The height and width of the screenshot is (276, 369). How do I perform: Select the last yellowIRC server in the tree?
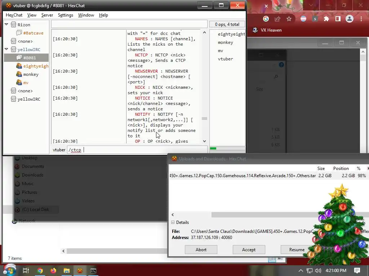29,99
